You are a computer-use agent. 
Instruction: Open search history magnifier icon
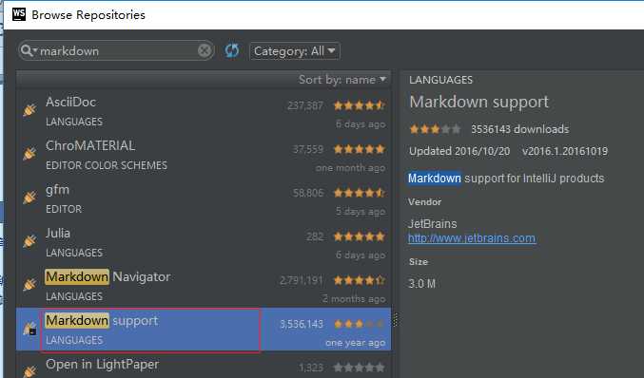coord(28,51)
